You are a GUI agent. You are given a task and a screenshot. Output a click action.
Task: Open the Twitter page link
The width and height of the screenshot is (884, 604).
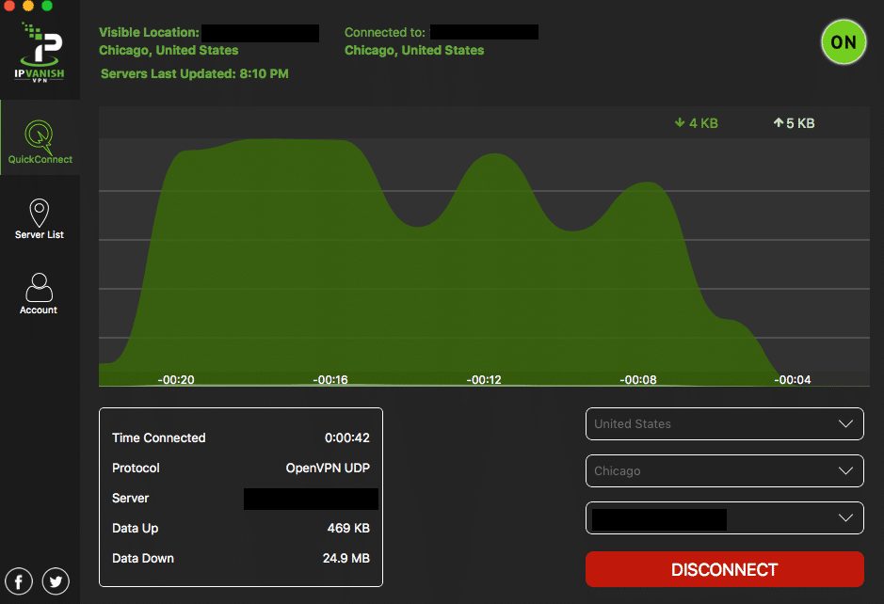point(56,580)
